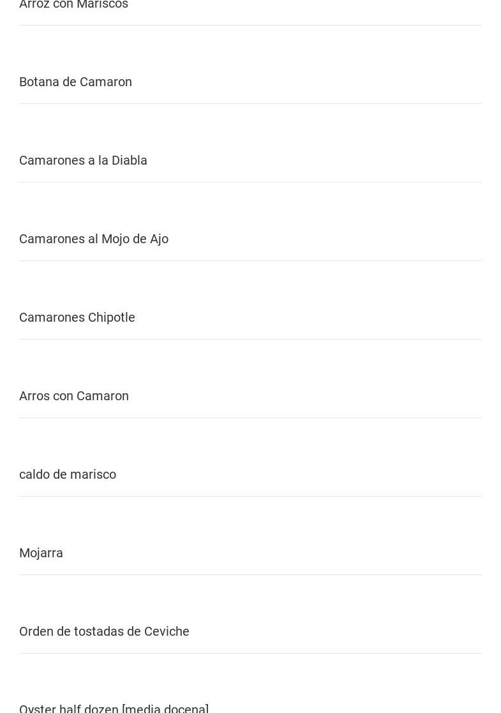Tap the Mojo de Ajo shrimp row
The width and height of the screenshot is (501, 713).
click(94, 239)
